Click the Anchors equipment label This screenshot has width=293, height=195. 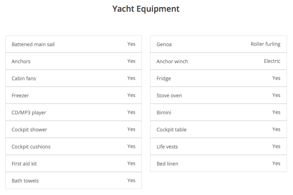tap(21, 61)
